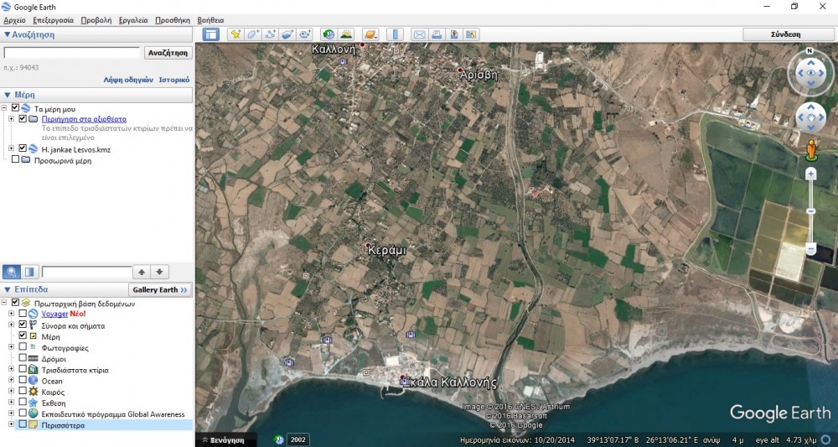
Task: Click the Add Placemark pushpin icon
Action: point(235,34)
